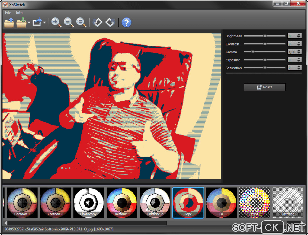Viewport: 308px width, 235px height.
Task: Click the Exposure value field
Action: (292, 60)
